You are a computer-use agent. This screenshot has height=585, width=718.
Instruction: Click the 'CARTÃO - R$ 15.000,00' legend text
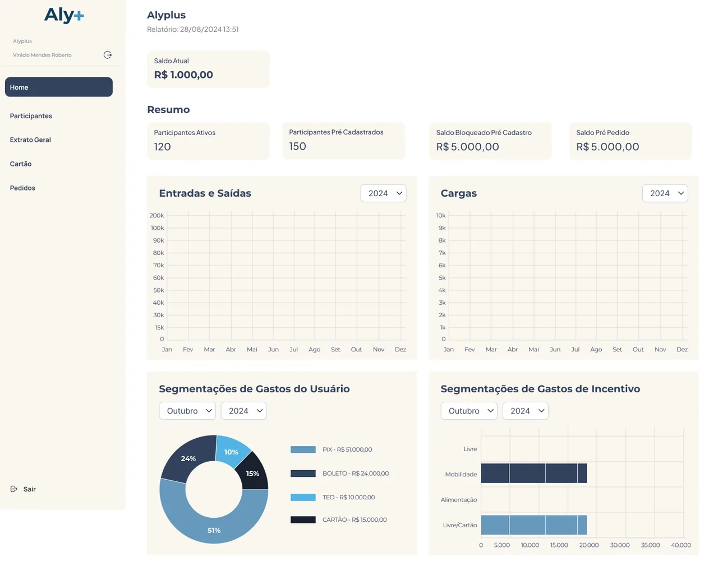[355, 519]
